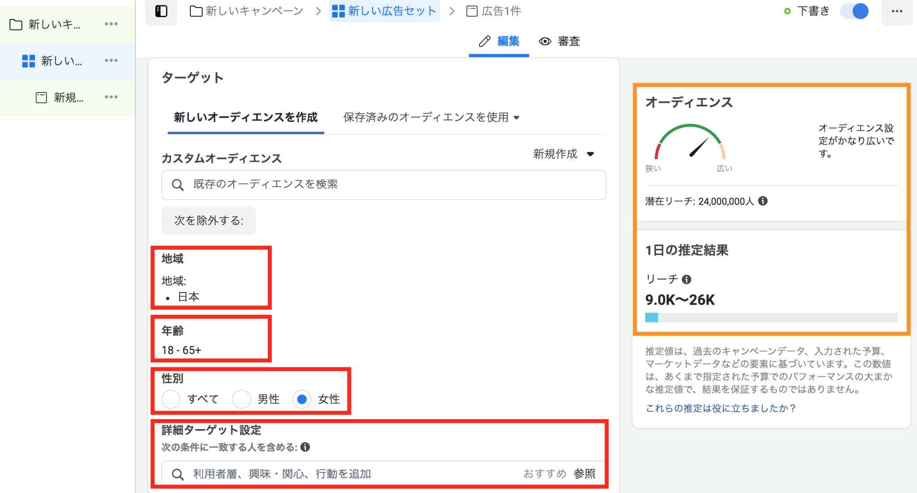Click the audience size gauge meter
This screenshot has height=493, width=917.
(690, 142)
